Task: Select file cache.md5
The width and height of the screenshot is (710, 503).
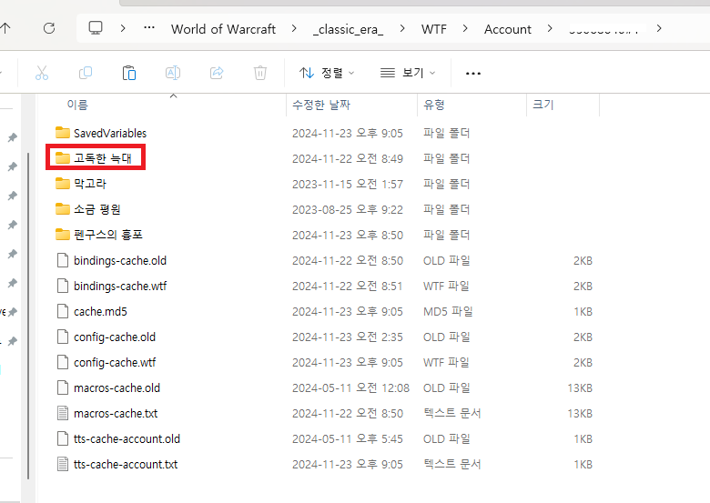Action: click(92, 311)
